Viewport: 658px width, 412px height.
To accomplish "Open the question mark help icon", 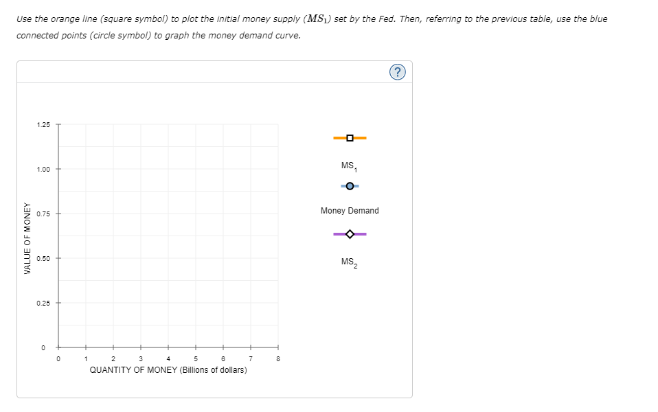I will 398,71.
